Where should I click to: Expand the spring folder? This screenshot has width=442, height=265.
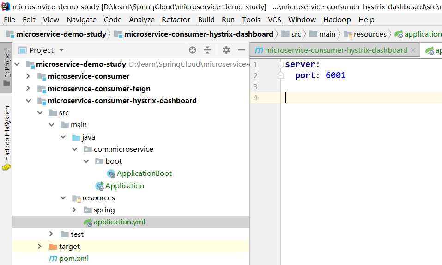(x=74, y=210)
